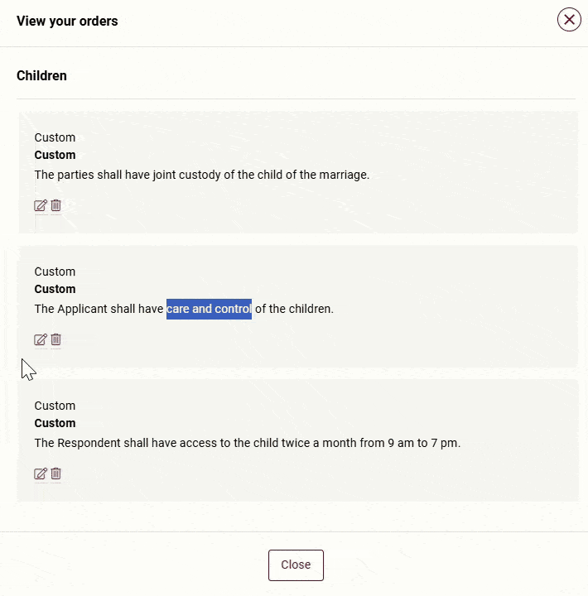Screen dimensions: 588x596
Task: Close the View your orders dialog via X icon
Action: pos(569,20)
